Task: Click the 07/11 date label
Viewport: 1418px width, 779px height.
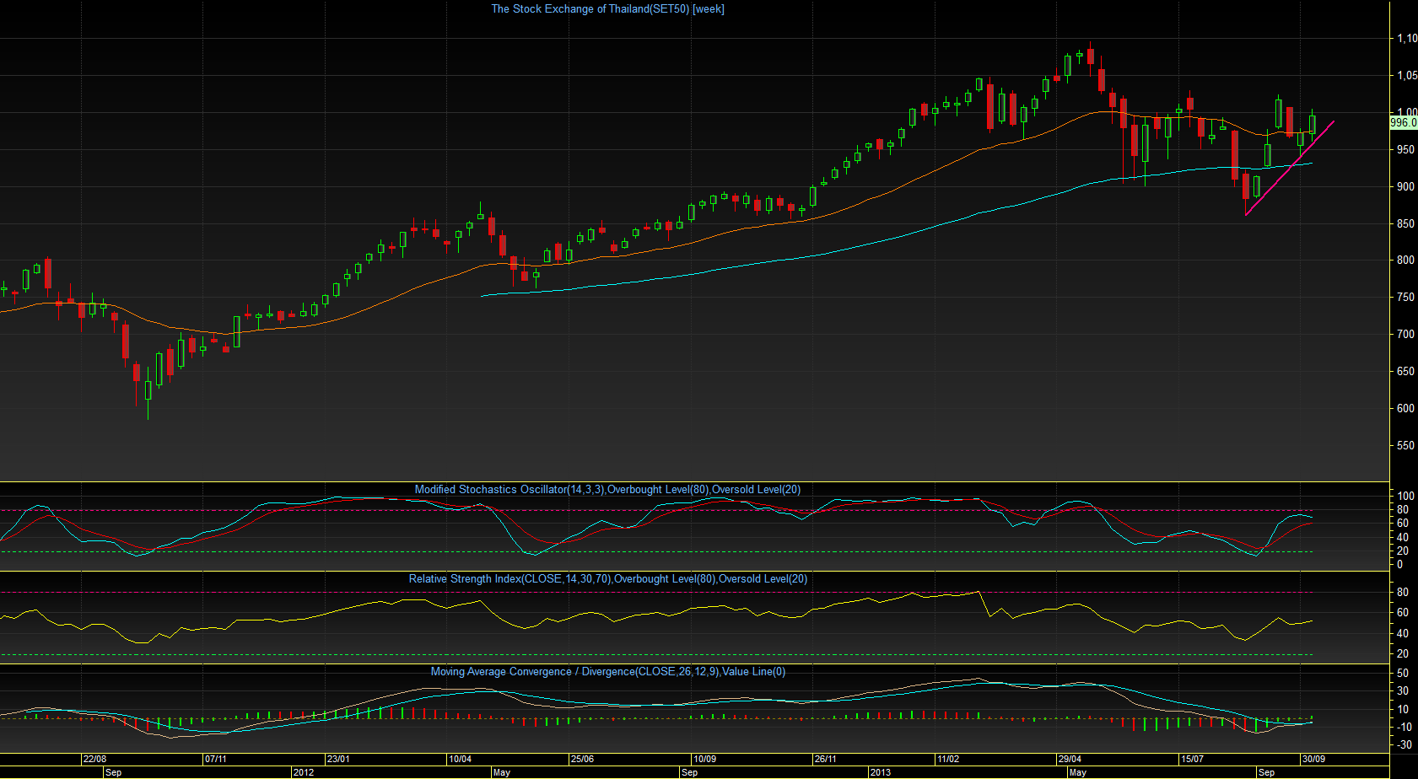Action: point(215,759)
